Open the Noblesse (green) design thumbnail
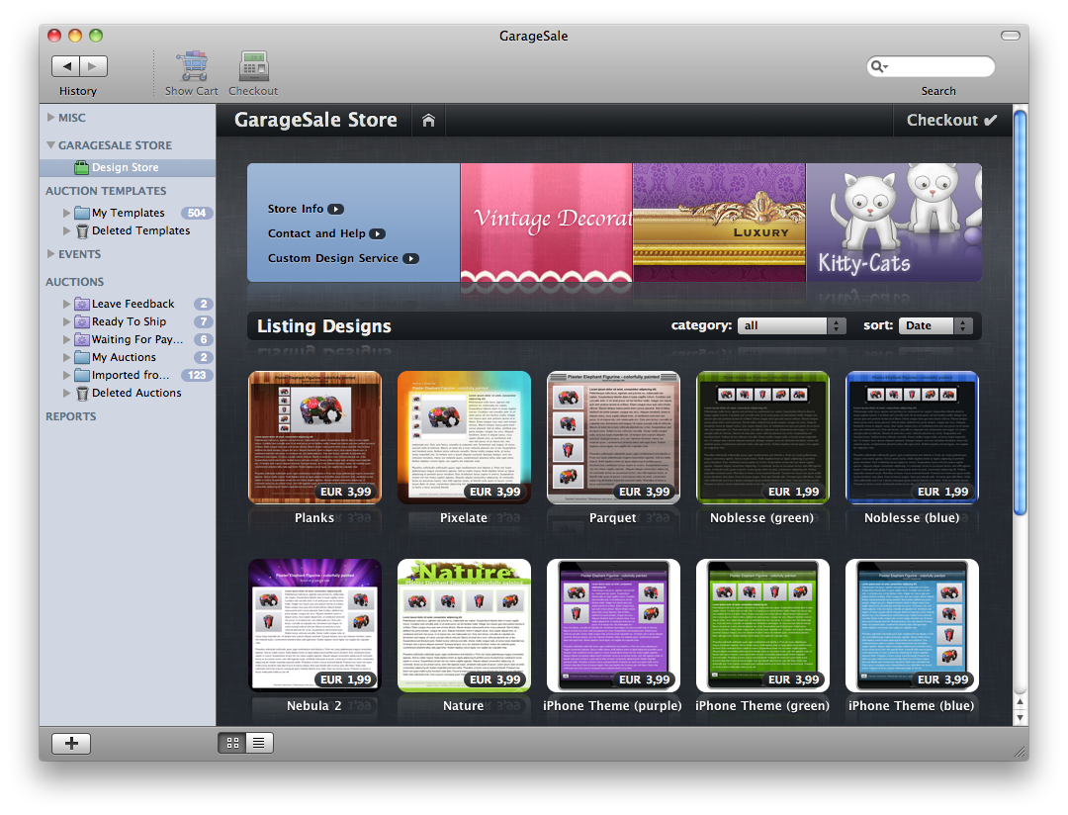 762,437
